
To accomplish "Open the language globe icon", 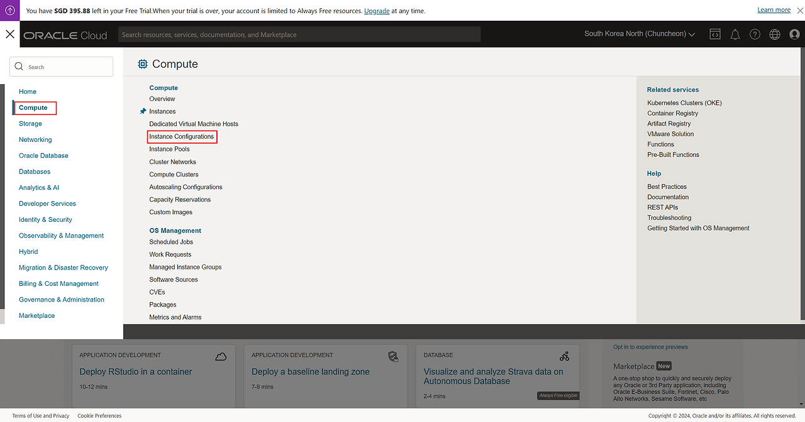I will [x=775, y=35].
